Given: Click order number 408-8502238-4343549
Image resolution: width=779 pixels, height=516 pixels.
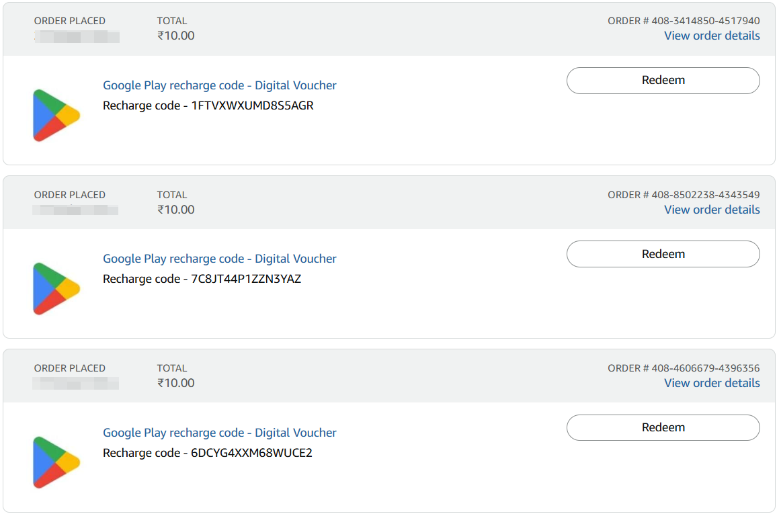Looking at the screenshot, I should click(x=705, y=195).
